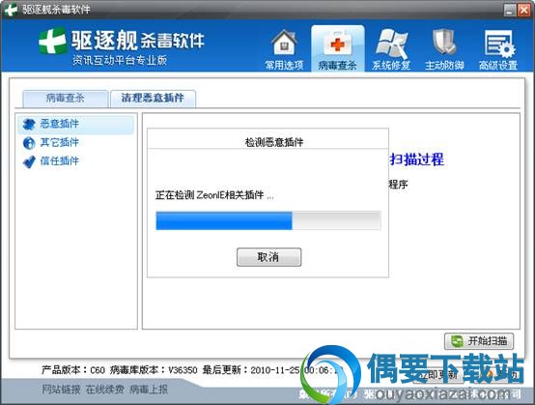This screenshot has height=405, width=535.
Task: Switch to the 清理恶意插件 sub-tab
Action: click(153, 99)
